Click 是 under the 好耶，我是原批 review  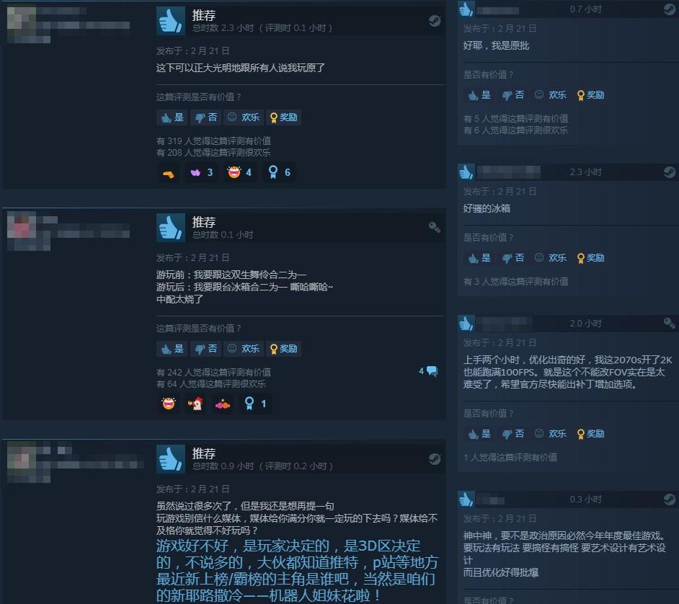480,95
